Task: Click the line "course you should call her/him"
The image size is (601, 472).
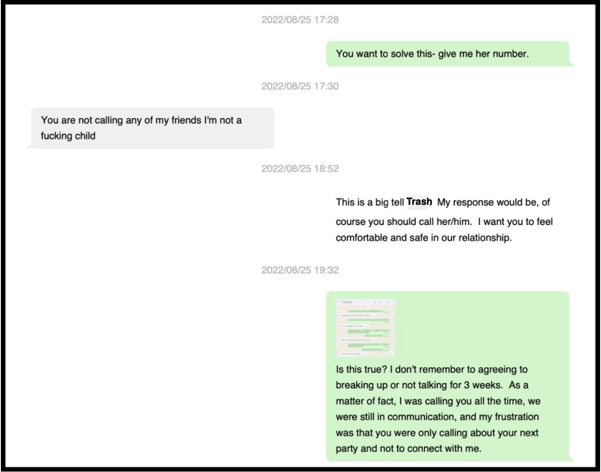Action: [444, 222]
